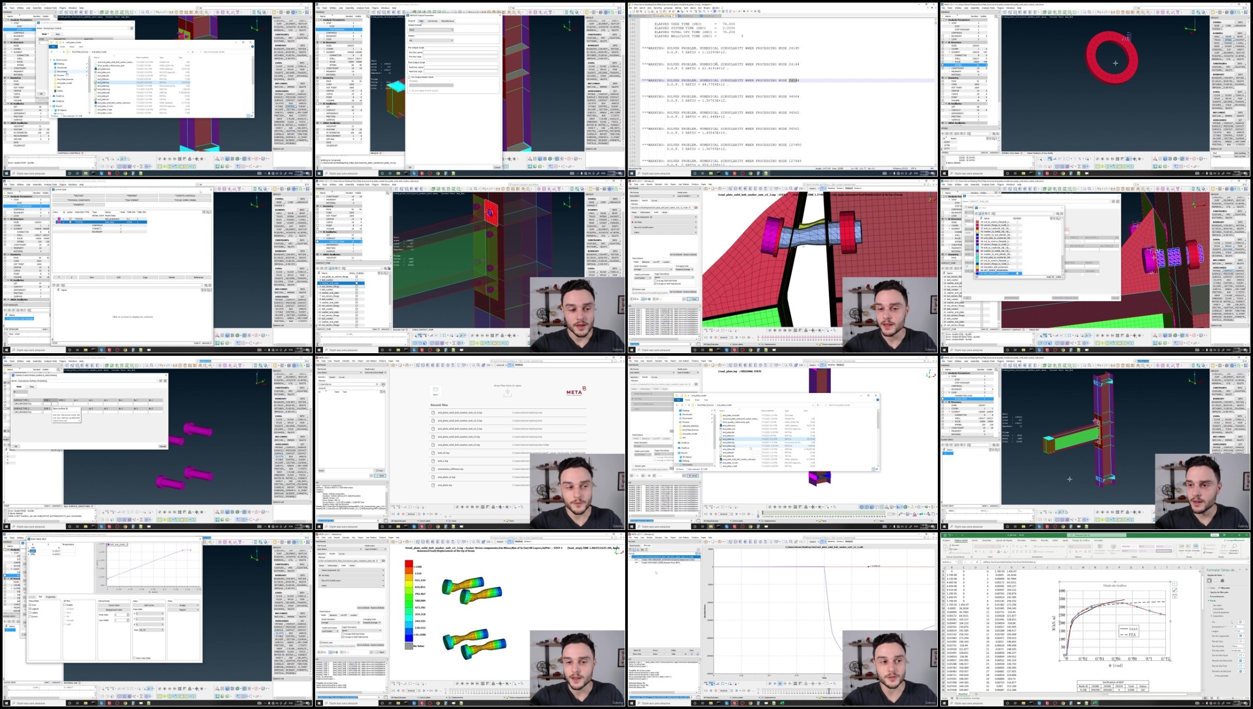Open connection_stiffness.inp from META recent files
The width and height of the screenshot is (1253, 709).
coord(451,469)
